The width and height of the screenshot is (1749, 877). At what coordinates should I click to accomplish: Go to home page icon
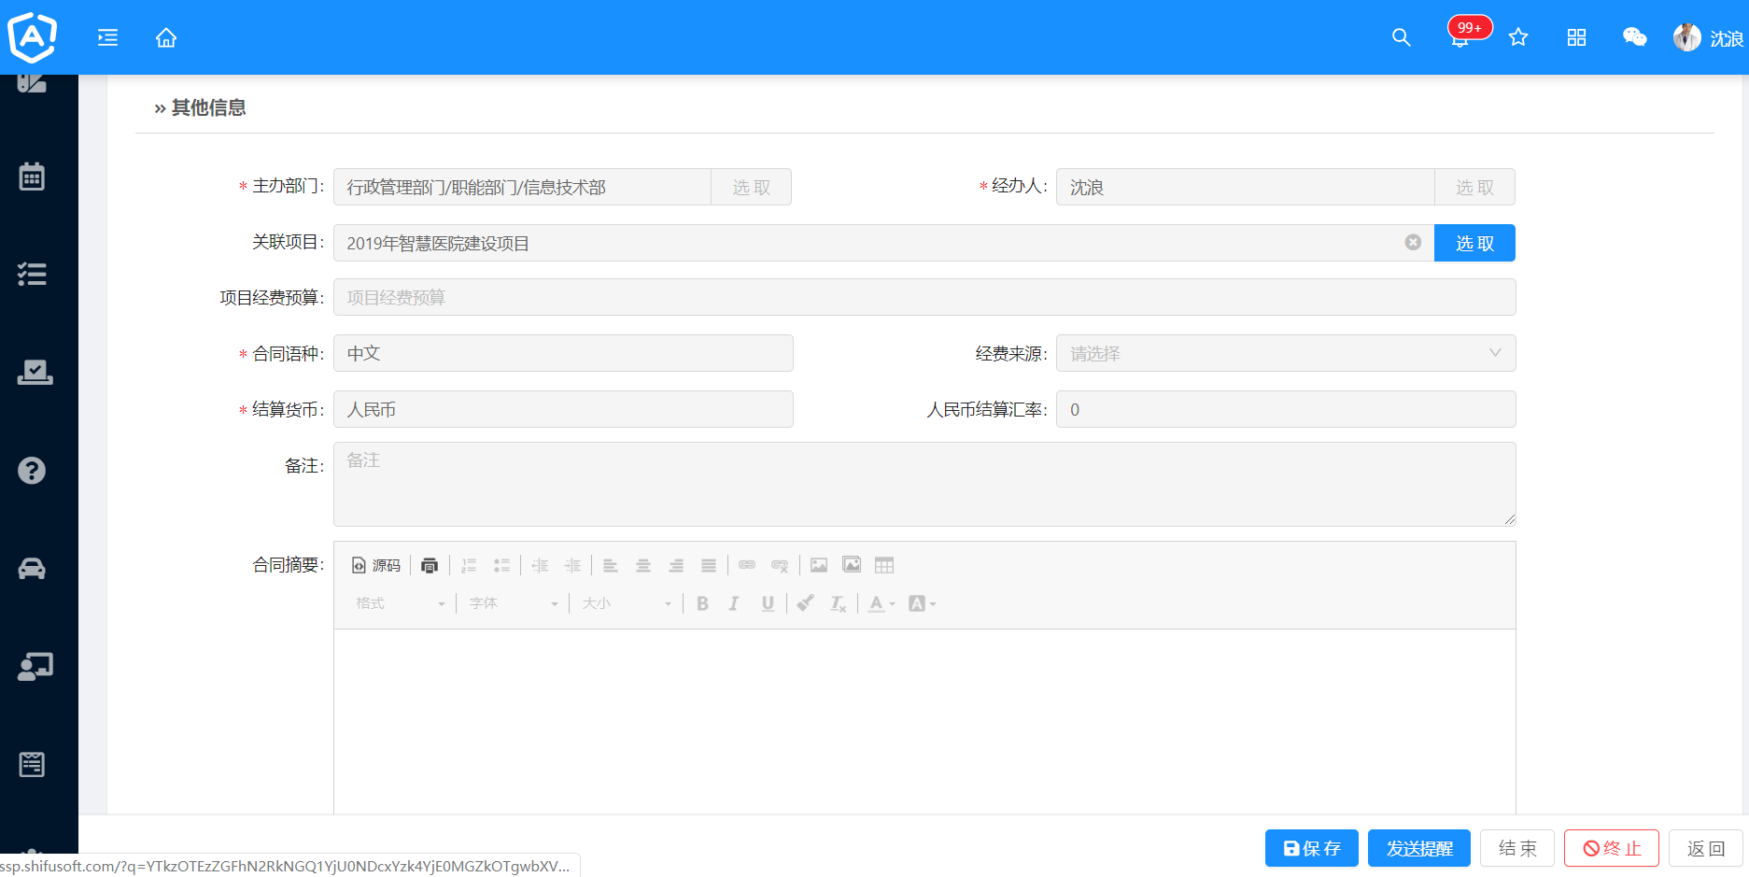tap(166, 37)
